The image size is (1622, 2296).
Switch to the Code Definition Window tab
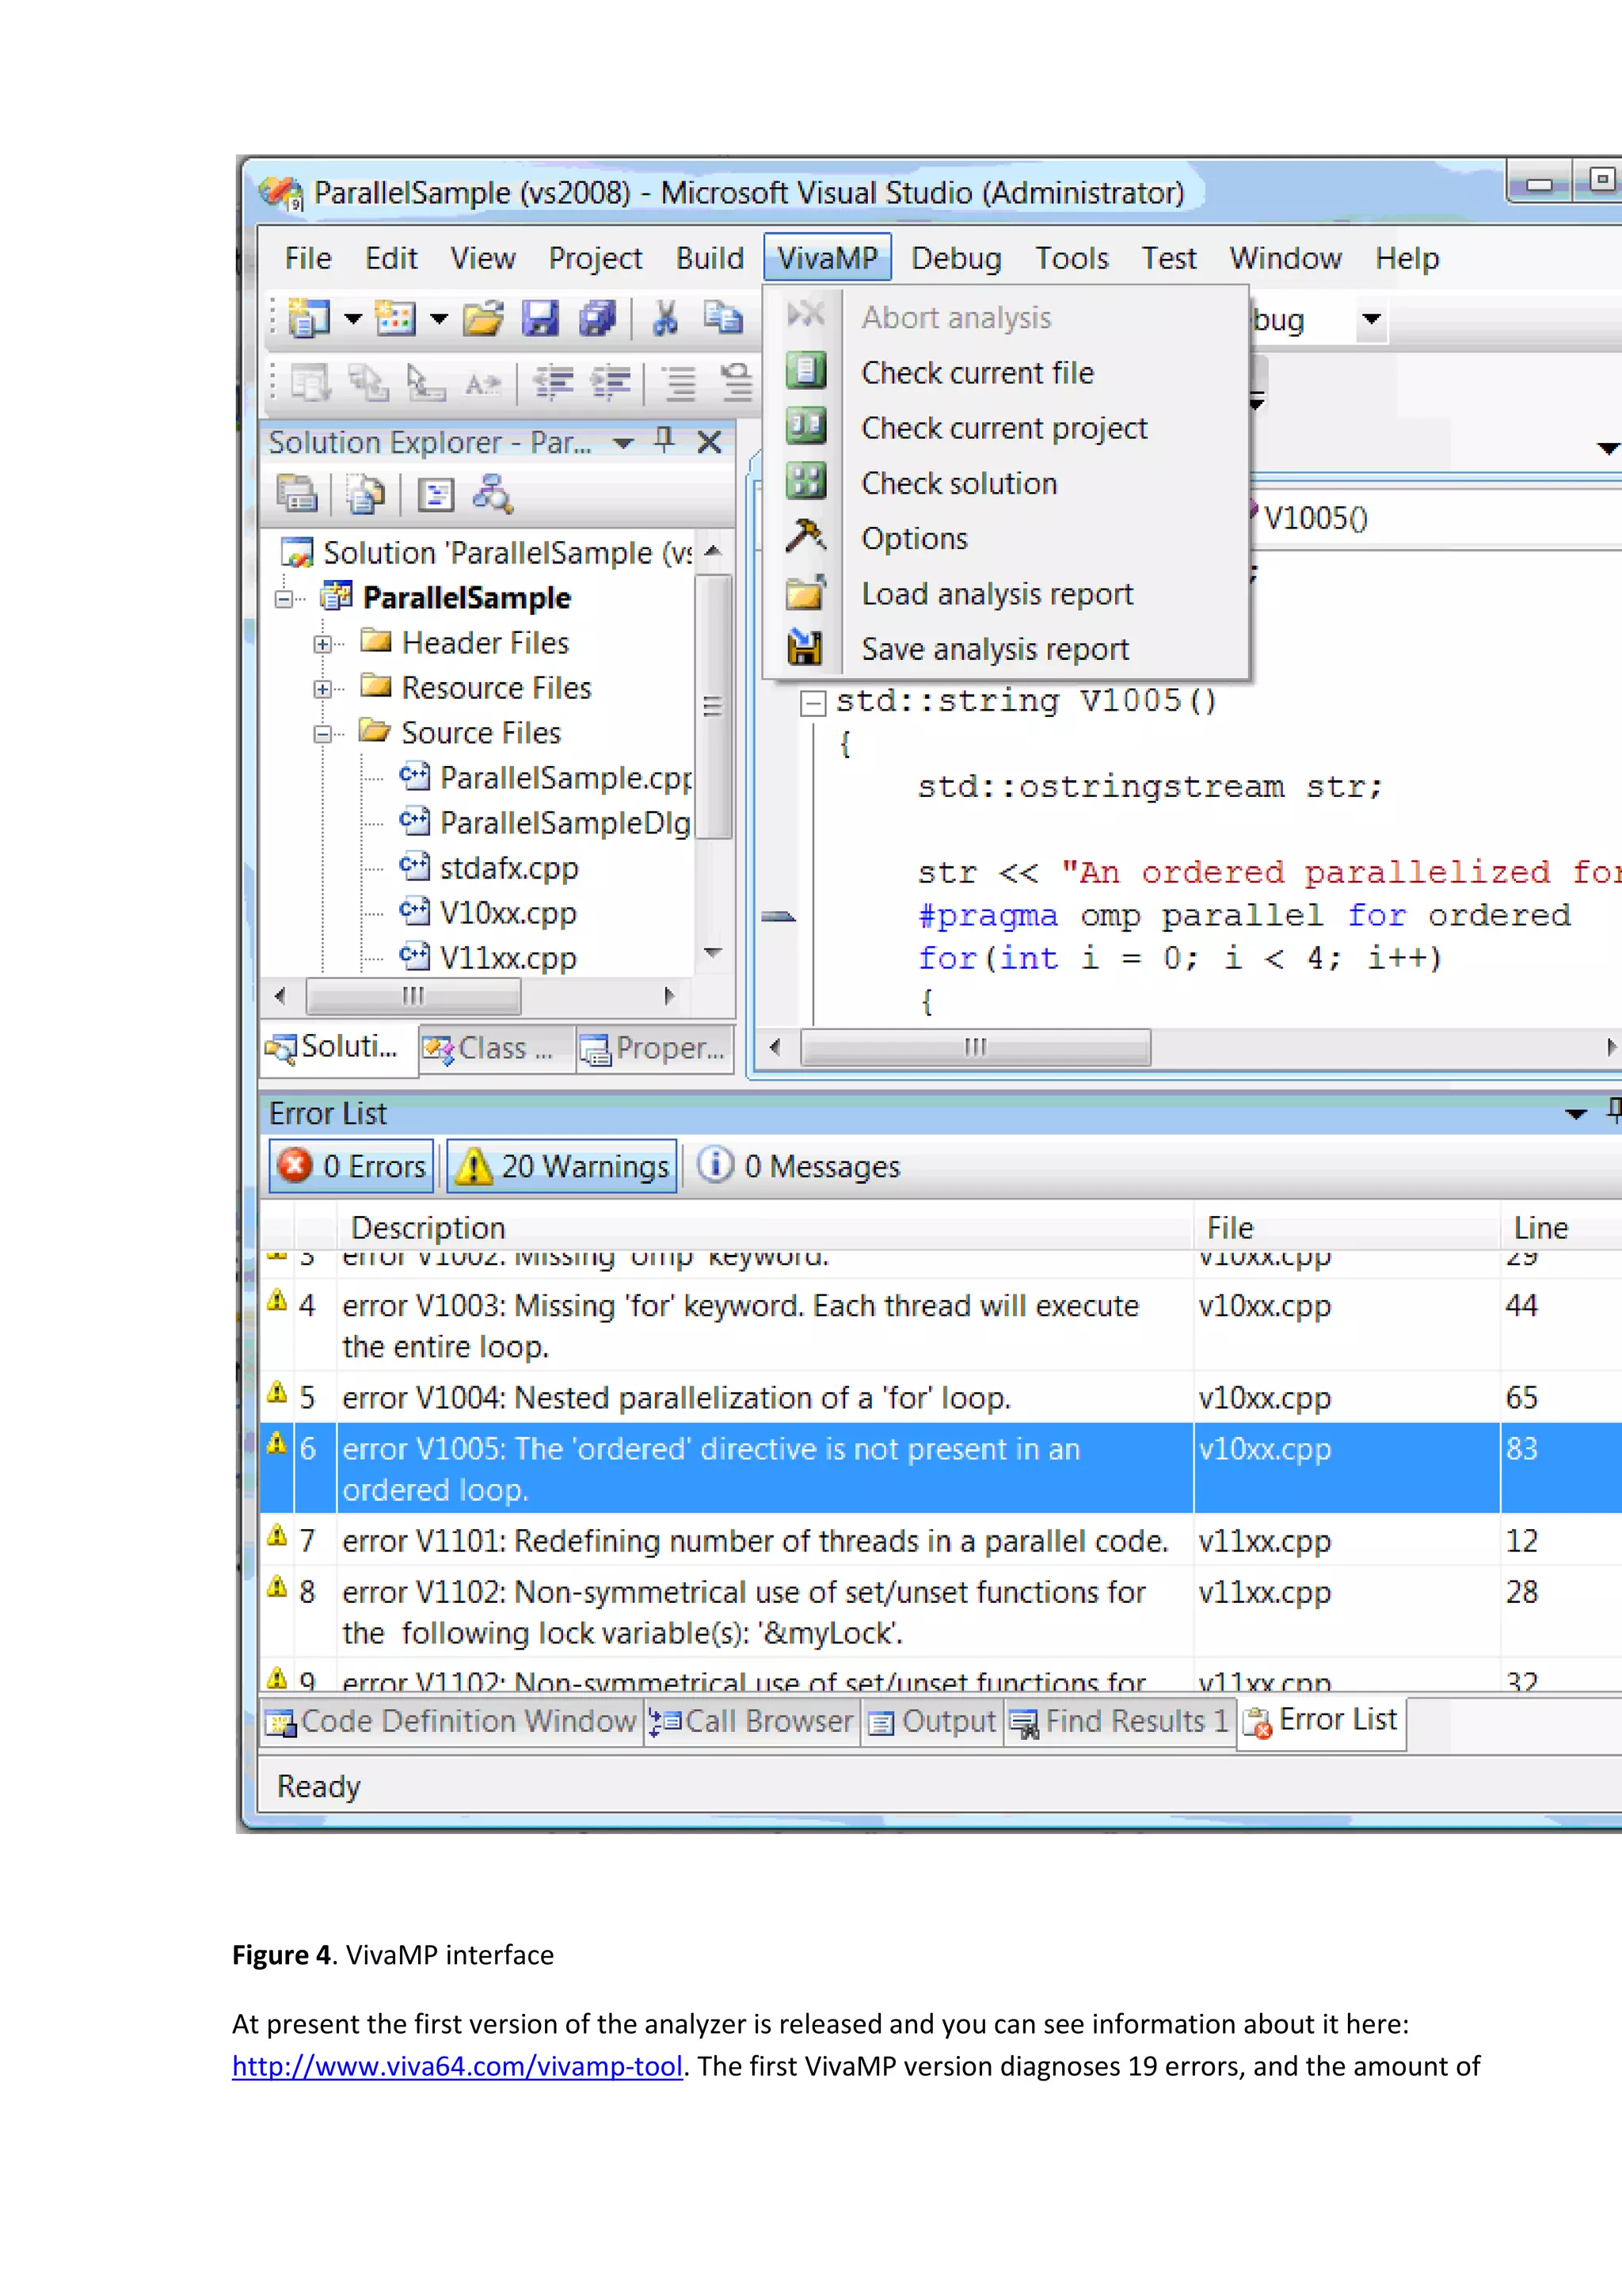pyautogui.click(x=451, y=1721)
